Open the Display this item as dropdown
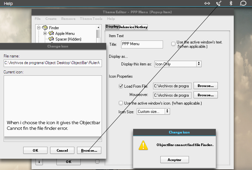The image size is (252, 170). [178, 64]
